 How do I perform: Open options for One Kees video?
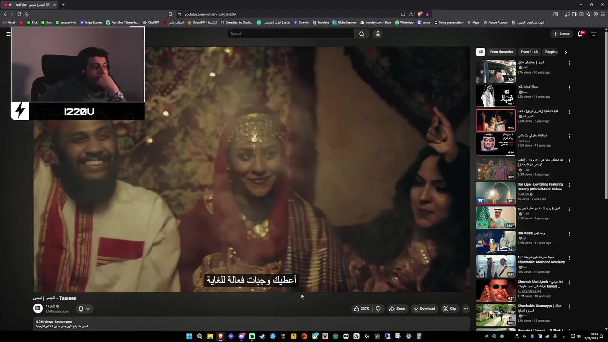click(569, 234)
